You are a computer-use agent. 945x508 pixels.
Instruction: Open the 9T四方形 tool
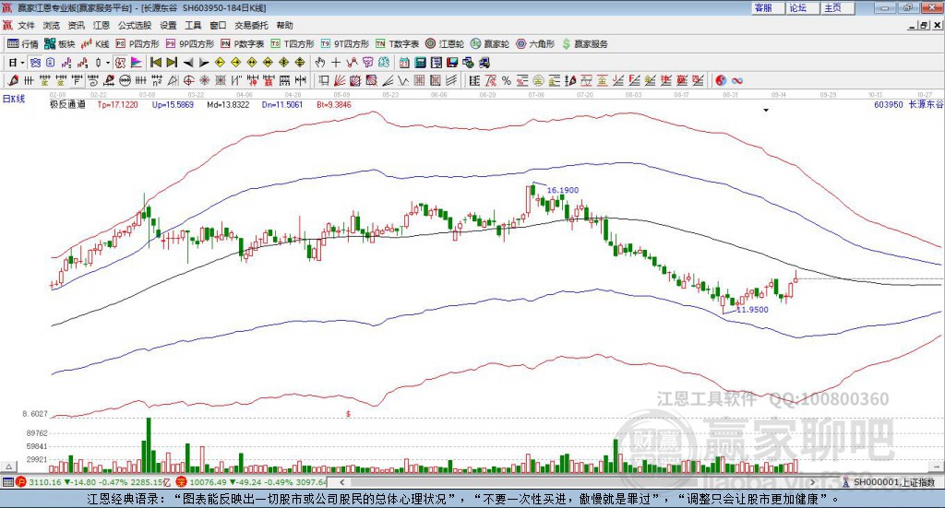click(x=345, y=44)
